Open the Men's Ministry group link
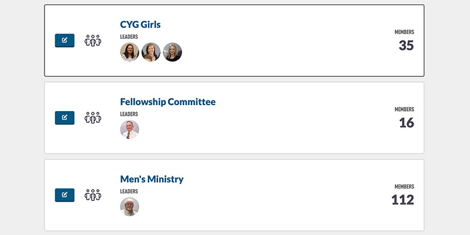The width and height of the screenshot is (470, 235). [x=152, y=179]
